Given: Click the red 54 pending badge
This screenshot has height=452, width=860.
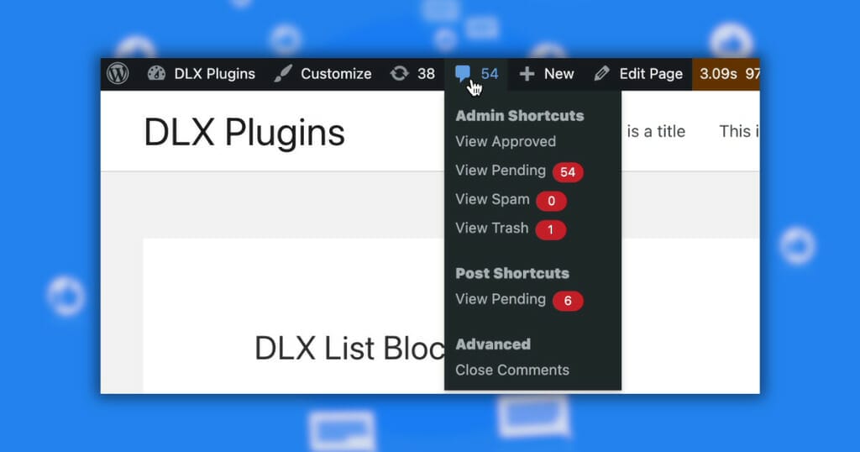Looking at the screenshot, I should pyautogui.click(x=568, y=172).
